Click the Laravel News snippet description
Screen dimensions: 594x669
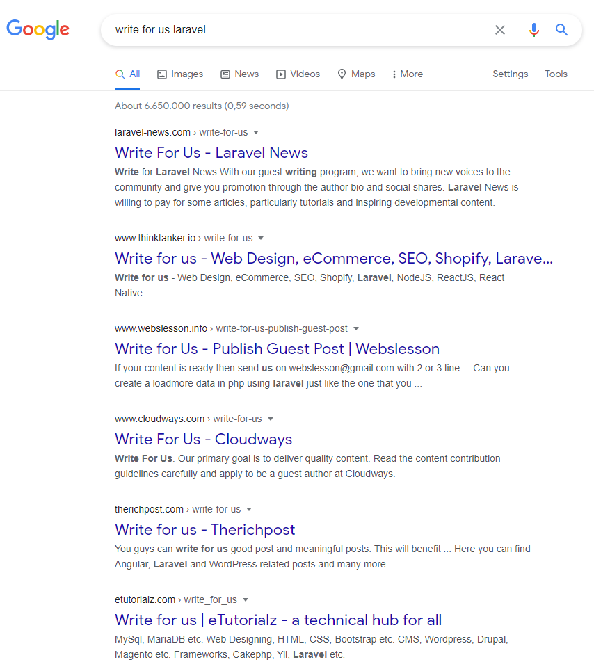pyautogui.click(x=316, y=188)
